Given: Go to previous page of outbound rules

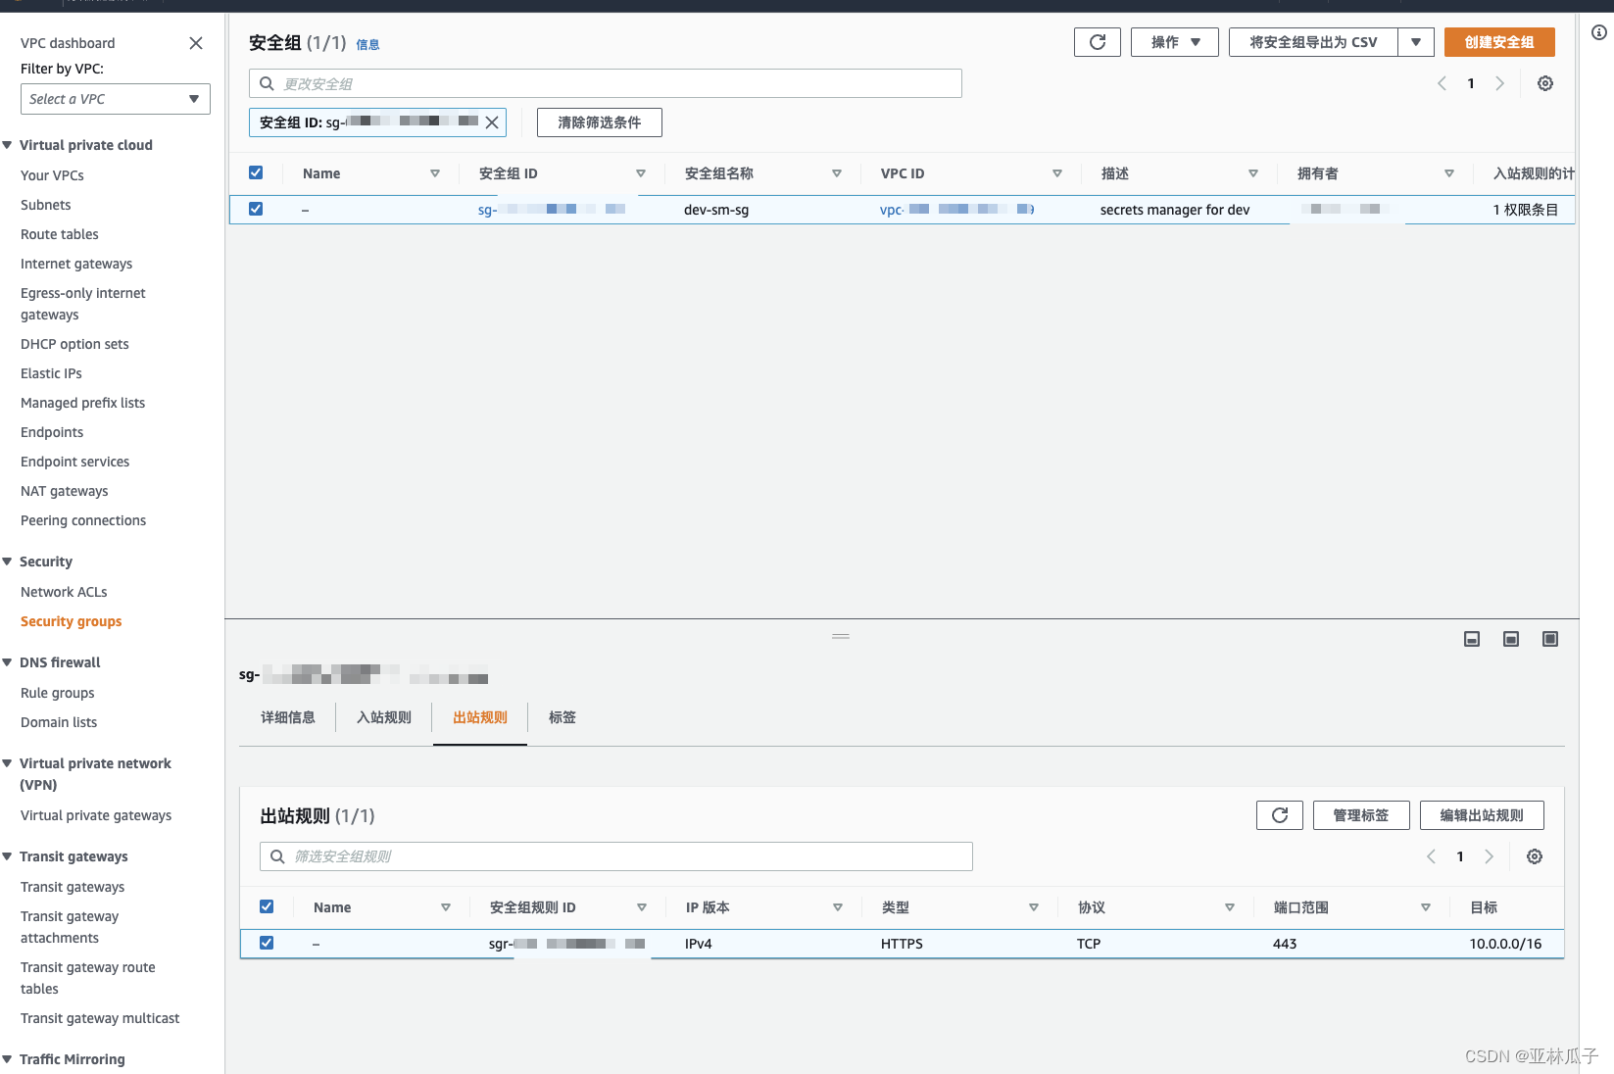Looking at the screenshot, I should pos(1432,856).
